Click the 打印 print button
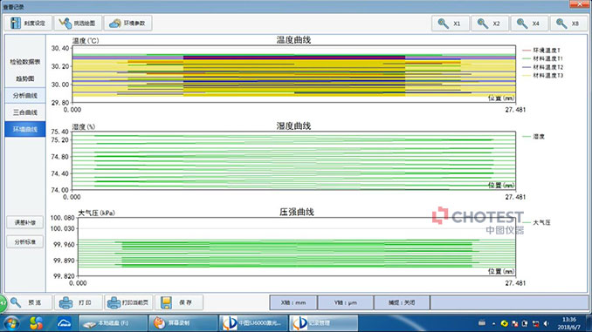The height and width of the screenshot is (332, 592). pyautogui.click(x=79, y=302)
